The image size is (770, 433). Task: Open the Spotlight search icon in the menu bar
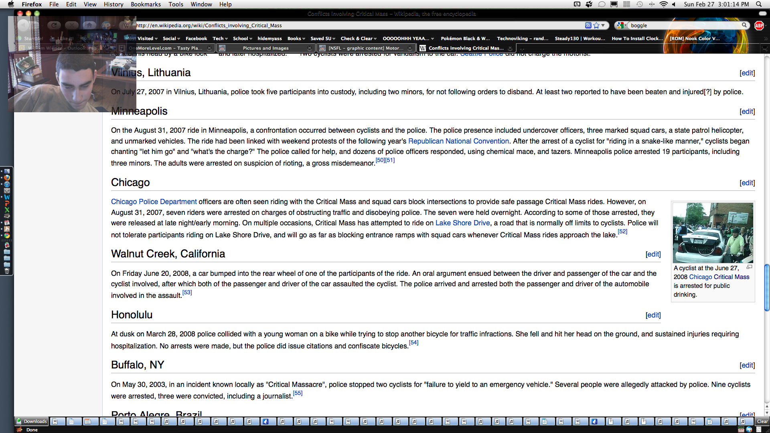coord(759,4)
